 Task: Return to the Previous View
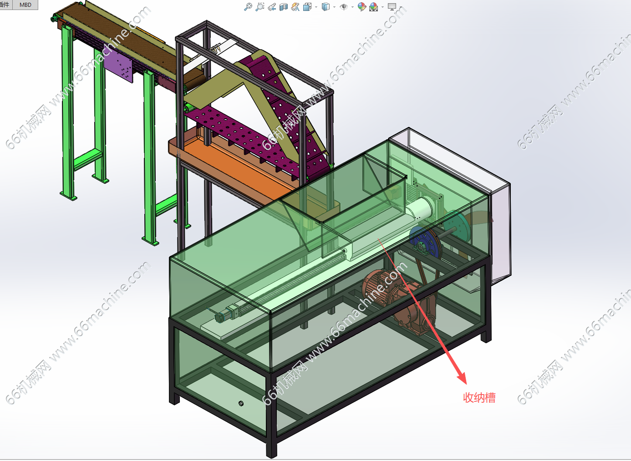[272, 7]
